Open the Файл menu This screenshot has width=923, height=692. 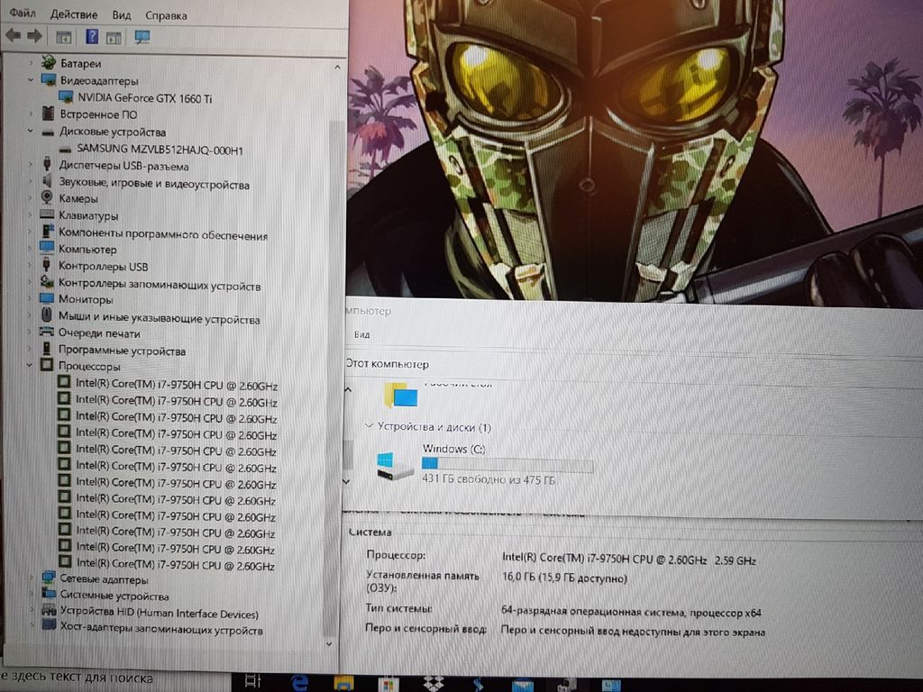pyautogui.click(x=23, y=14)
